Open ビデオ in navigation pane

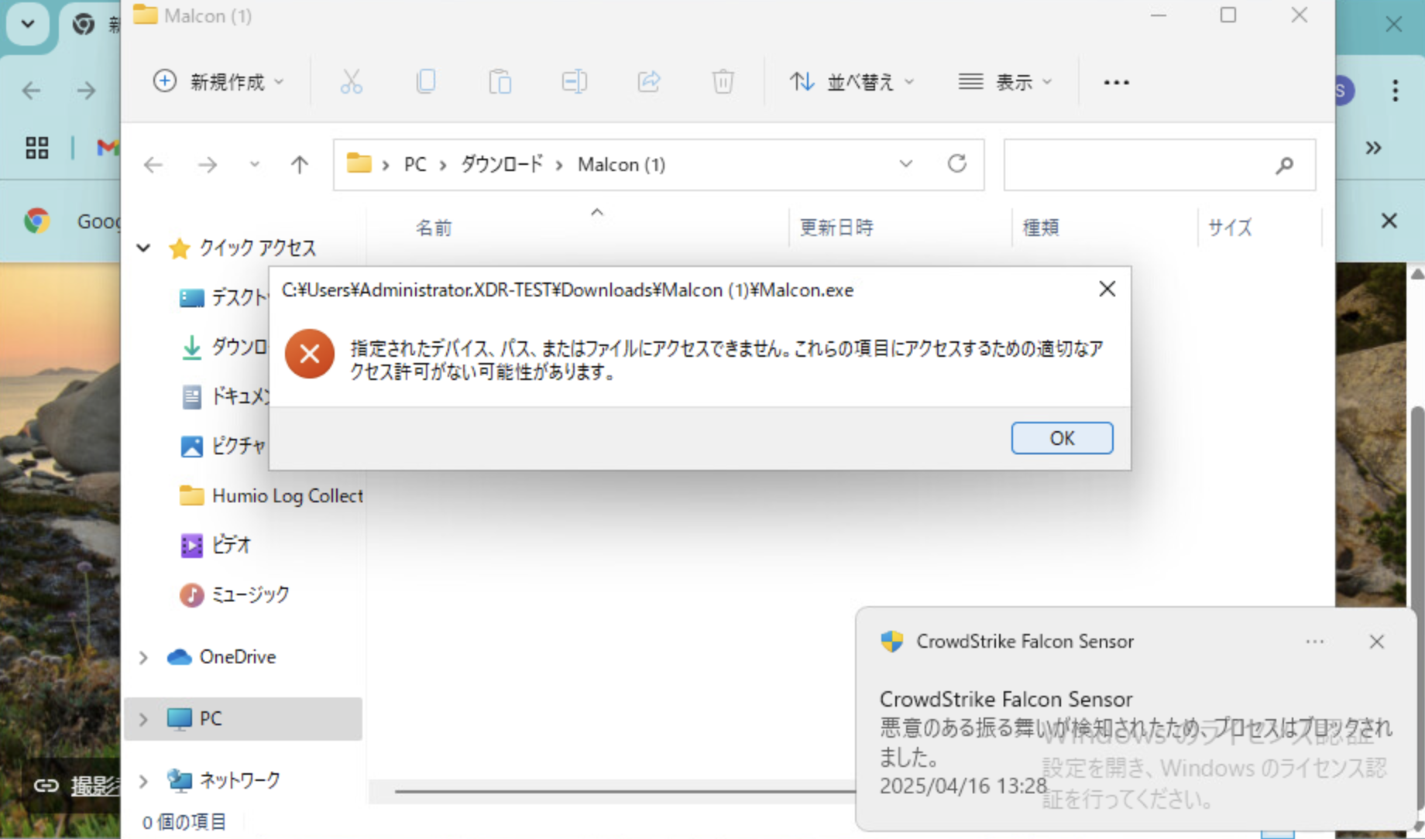[215, 545]
